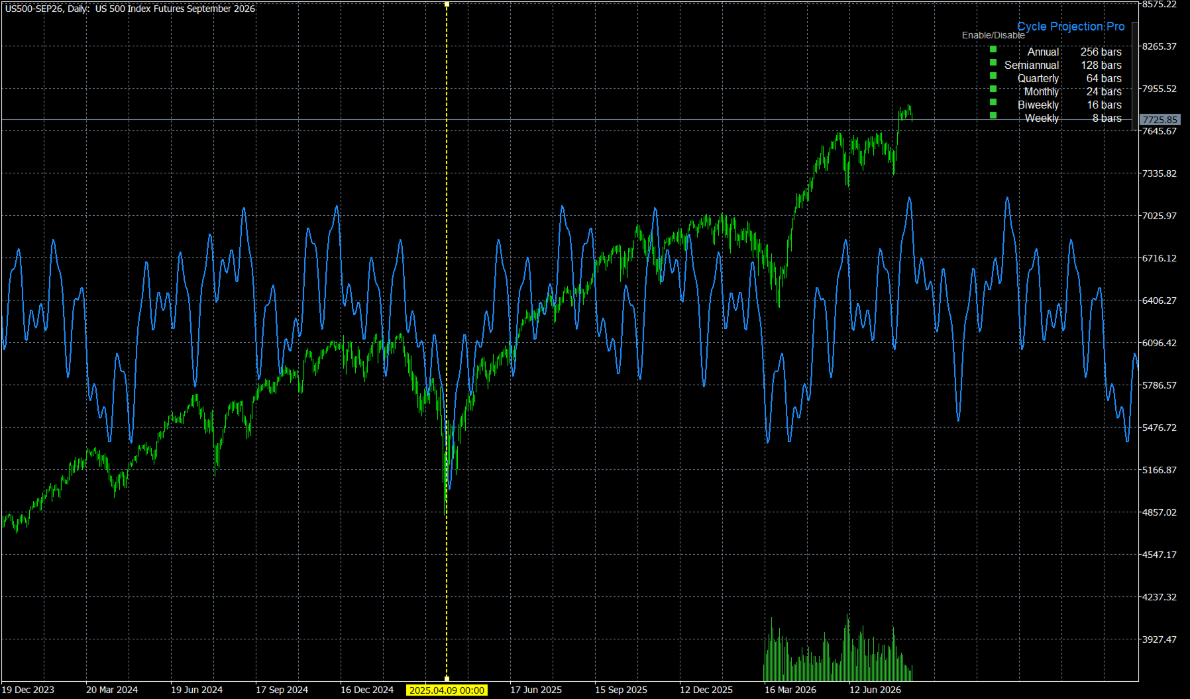Click the 64 bars Quarterly value
This screenshot has width=1190, height=699.
1104,78
